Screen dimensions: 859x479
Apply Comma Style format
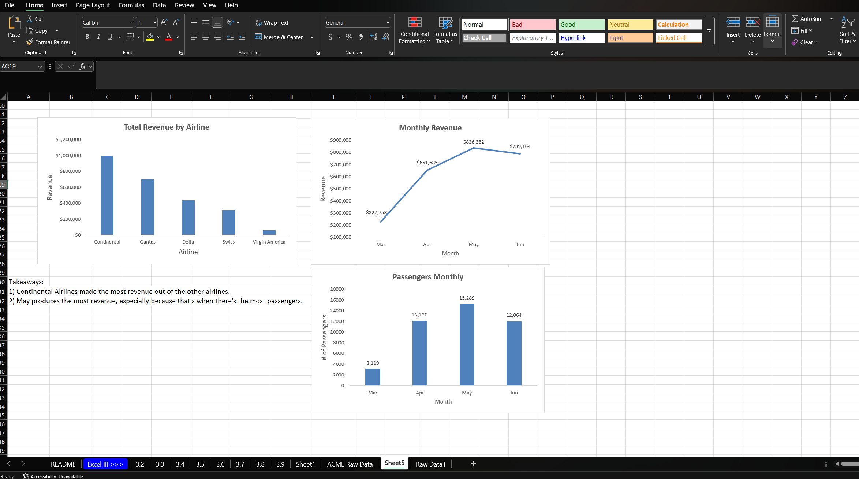(361, 37)
